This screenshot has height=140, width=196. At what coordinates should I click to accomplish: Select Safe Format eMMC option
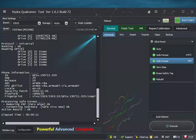(x=172, y=55)
